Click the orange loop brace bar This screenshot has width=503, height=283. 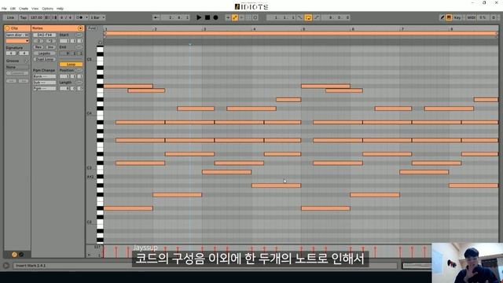(x=301, y=33)
